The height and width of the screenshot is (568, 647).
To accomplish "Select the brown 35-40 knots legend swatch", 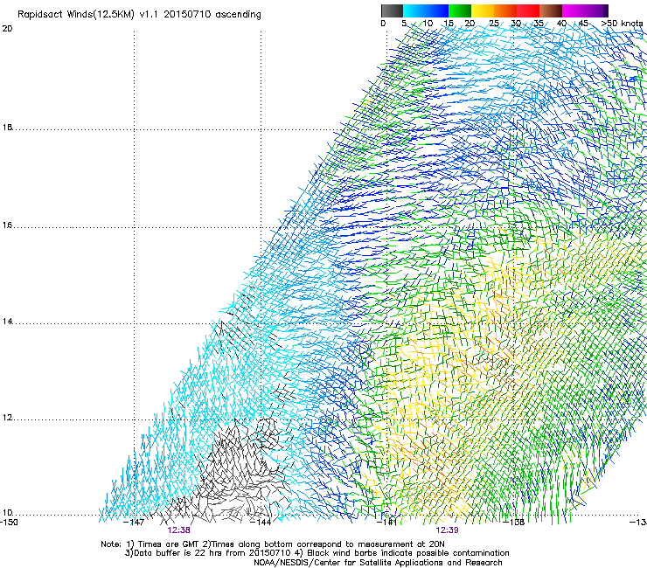I will pos(550,10).
